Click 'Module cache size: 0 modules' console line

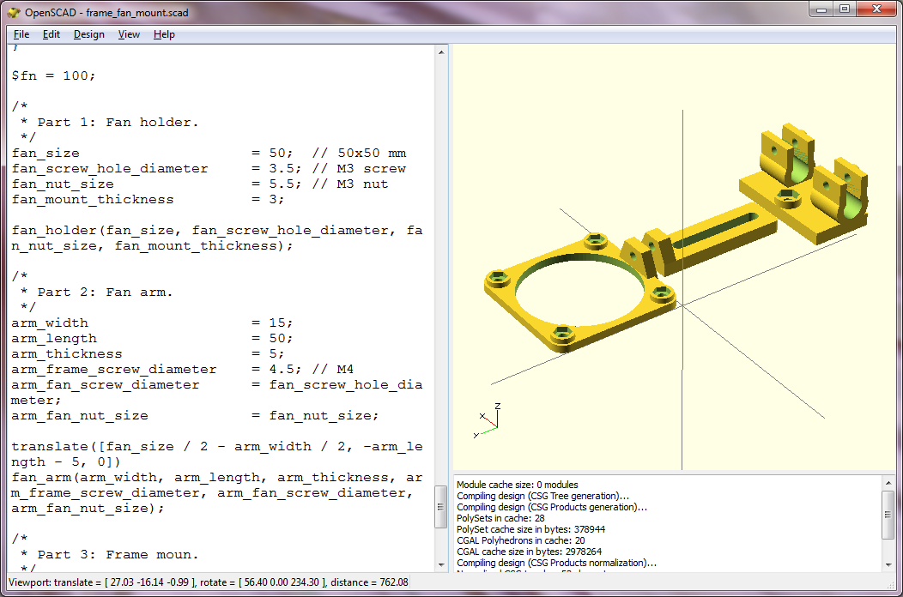(517, 485)
